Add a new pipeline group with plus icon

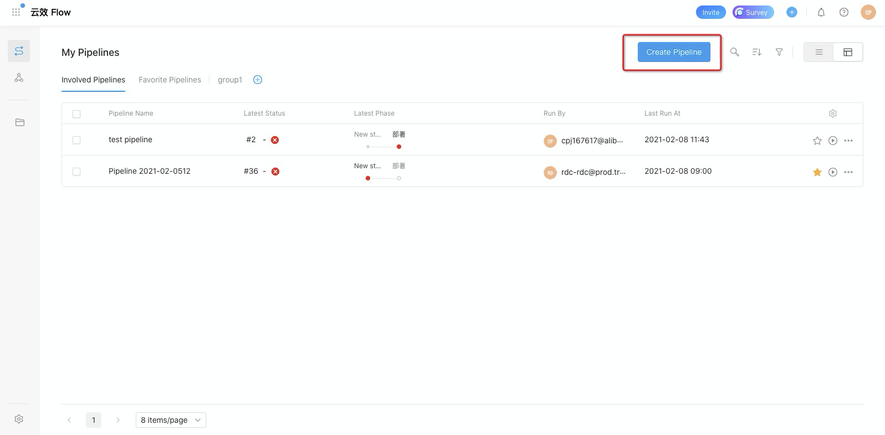point(258,80)
